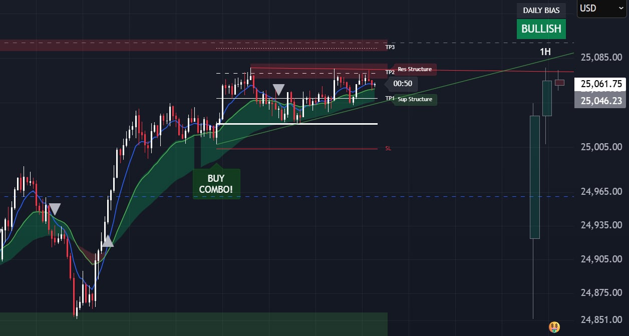The image size is (629, 336).
Task: Click the red SL stop-loss label
Action: (388, 149)
